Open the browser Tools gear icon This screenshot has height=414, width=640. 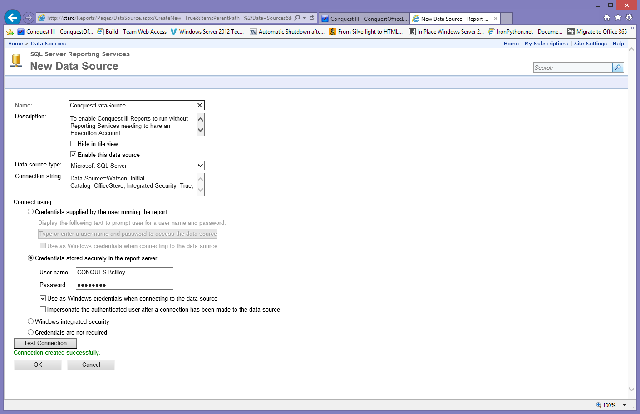(629, 18)
